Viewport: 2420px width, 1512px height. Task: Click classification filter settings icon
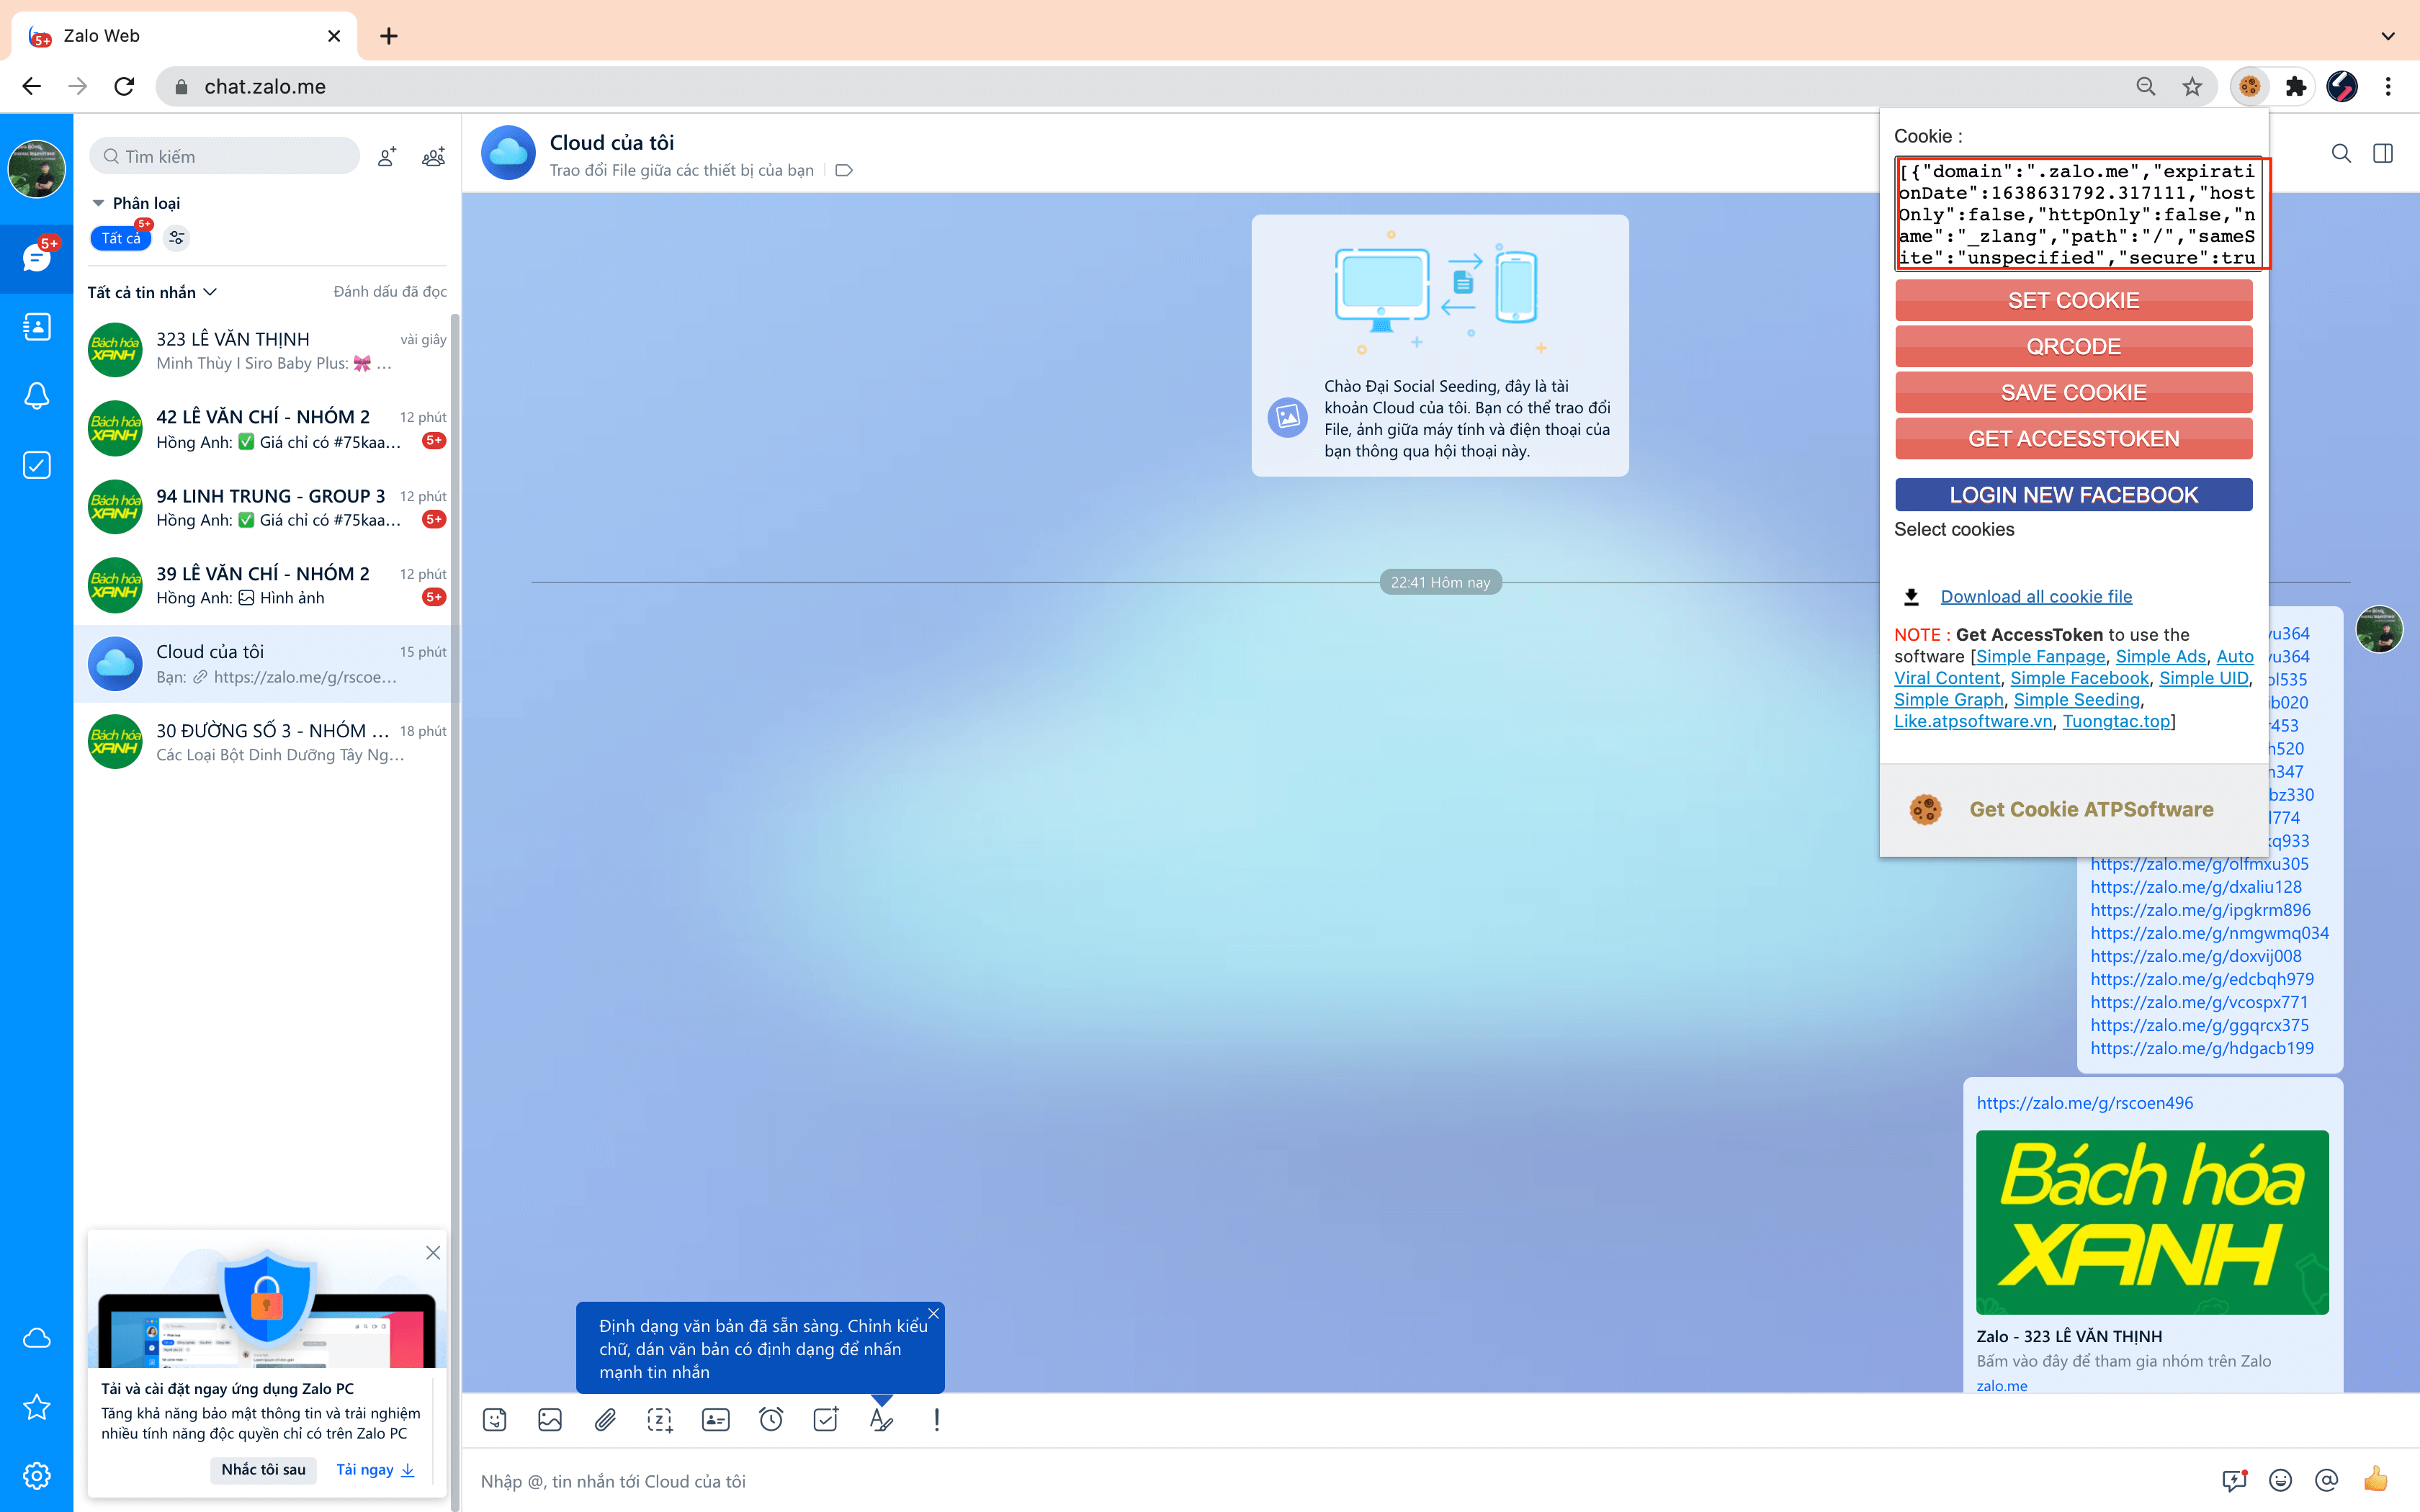click(x=177, y=238)
